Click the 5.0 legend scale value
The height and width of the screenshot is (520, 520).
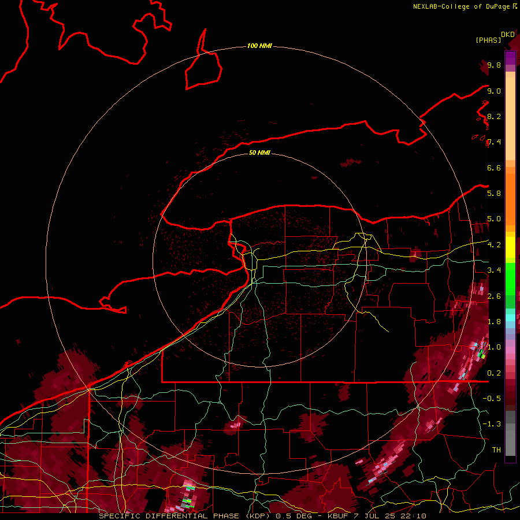coord(494,219)
